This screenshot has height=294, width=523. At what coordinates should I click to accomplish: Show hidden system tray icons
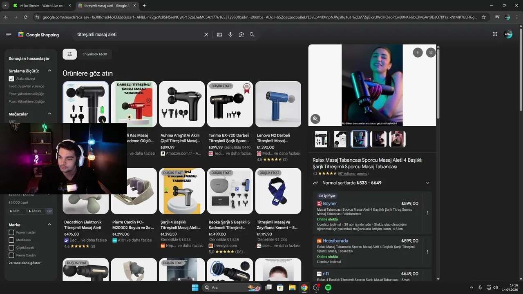coord(471,287)
